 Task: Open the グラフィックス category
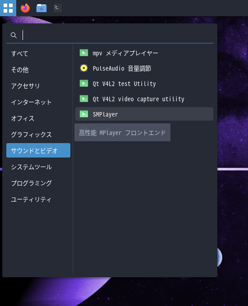coord(38,134)
